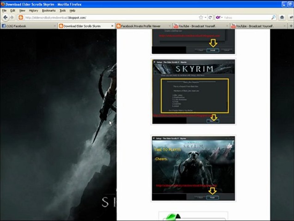Go back using the Back arrow button
Viewport: 294px width, 221px height.
pyautogui.click(x=6, y=17)
